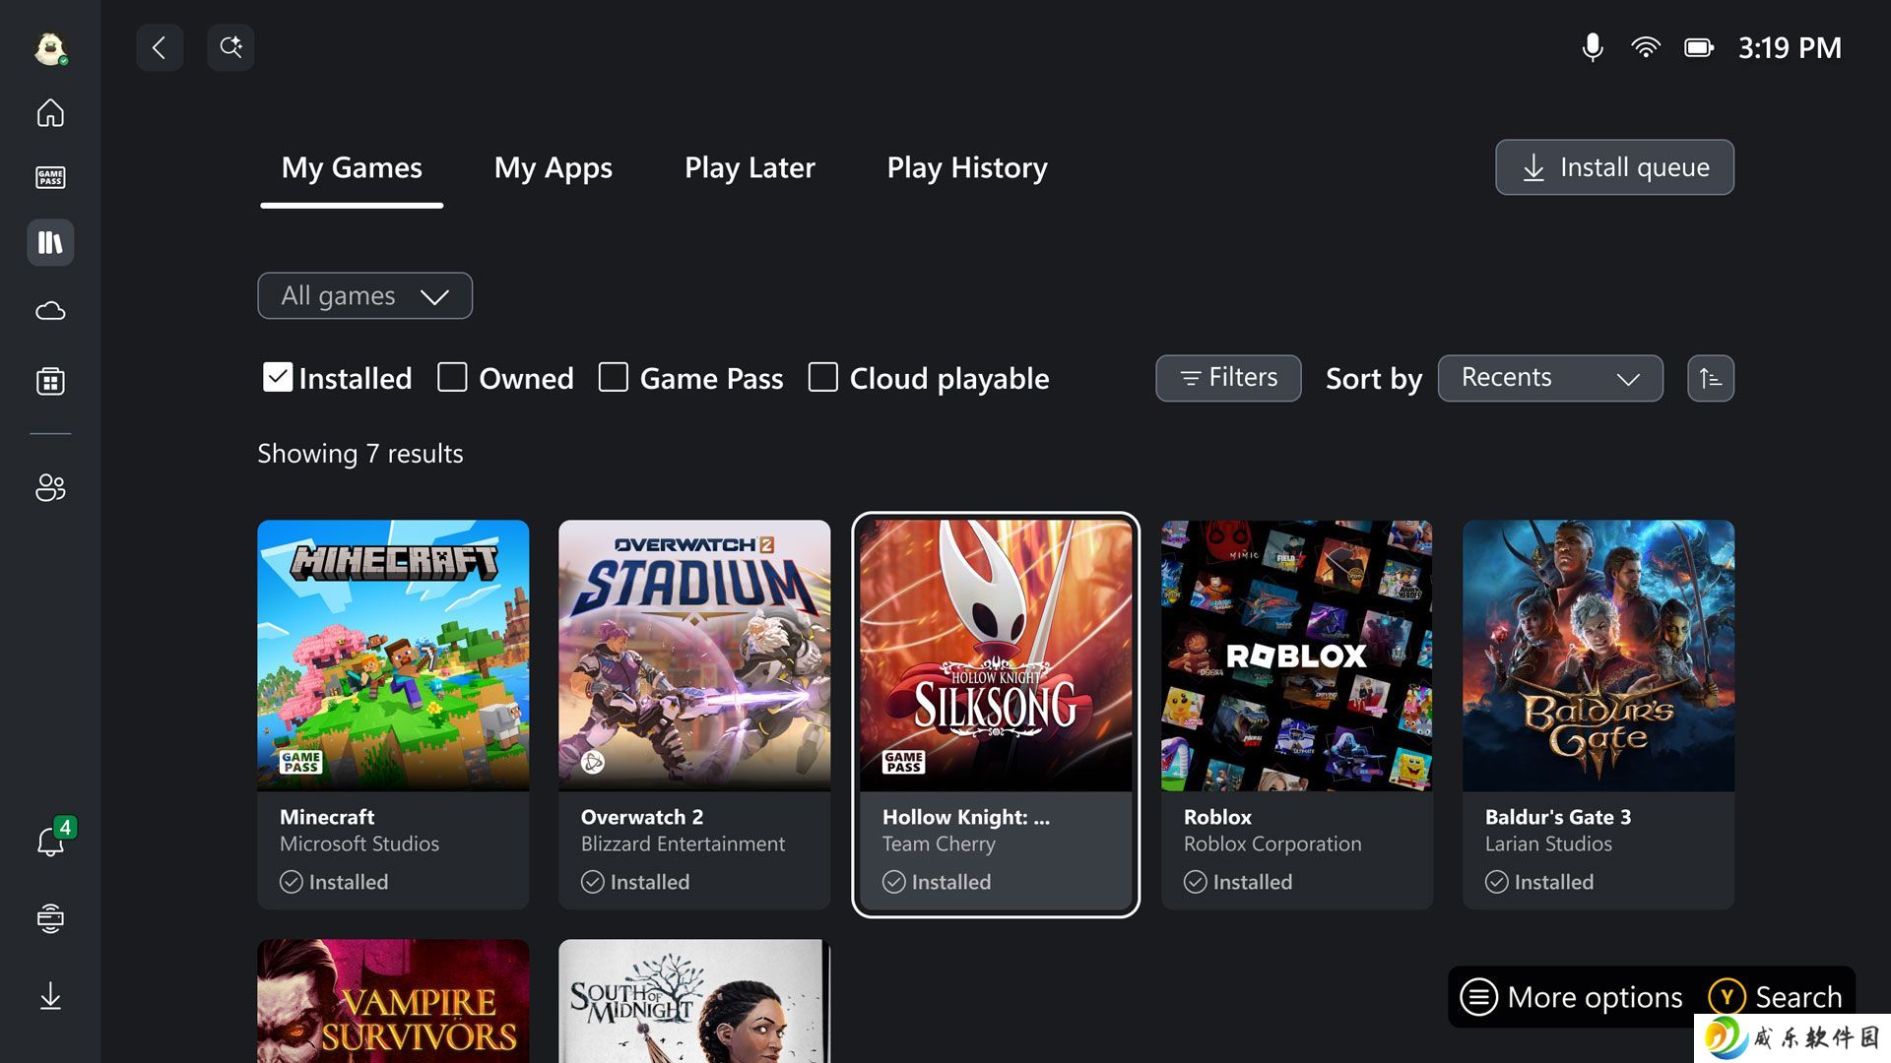The height and width of the screenshot is (1063, 1891).
Task: Open the Recents sort dropdown
Action: tap(1550, 378)
